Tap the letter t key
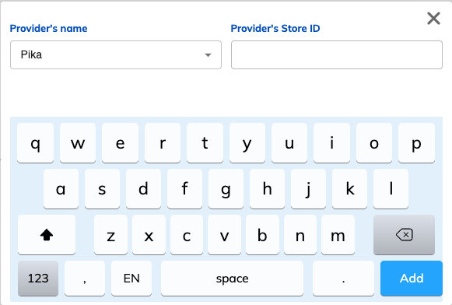 [x=205, y=143]
